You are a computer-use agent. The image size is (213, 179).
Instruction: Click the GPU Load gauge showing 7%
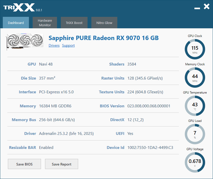pos(195,134)
